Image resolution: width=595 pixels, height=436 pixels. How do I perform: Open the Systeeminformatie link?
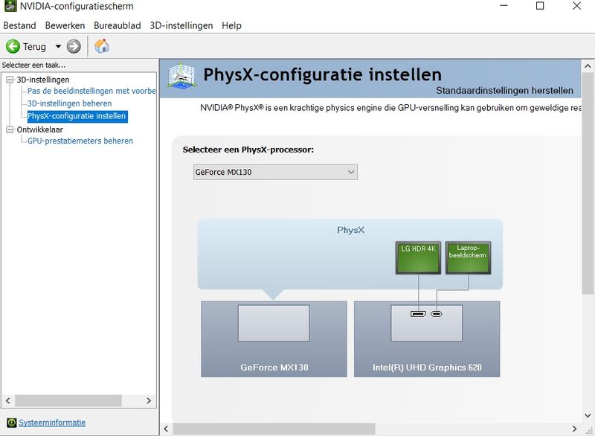point(52,423)
